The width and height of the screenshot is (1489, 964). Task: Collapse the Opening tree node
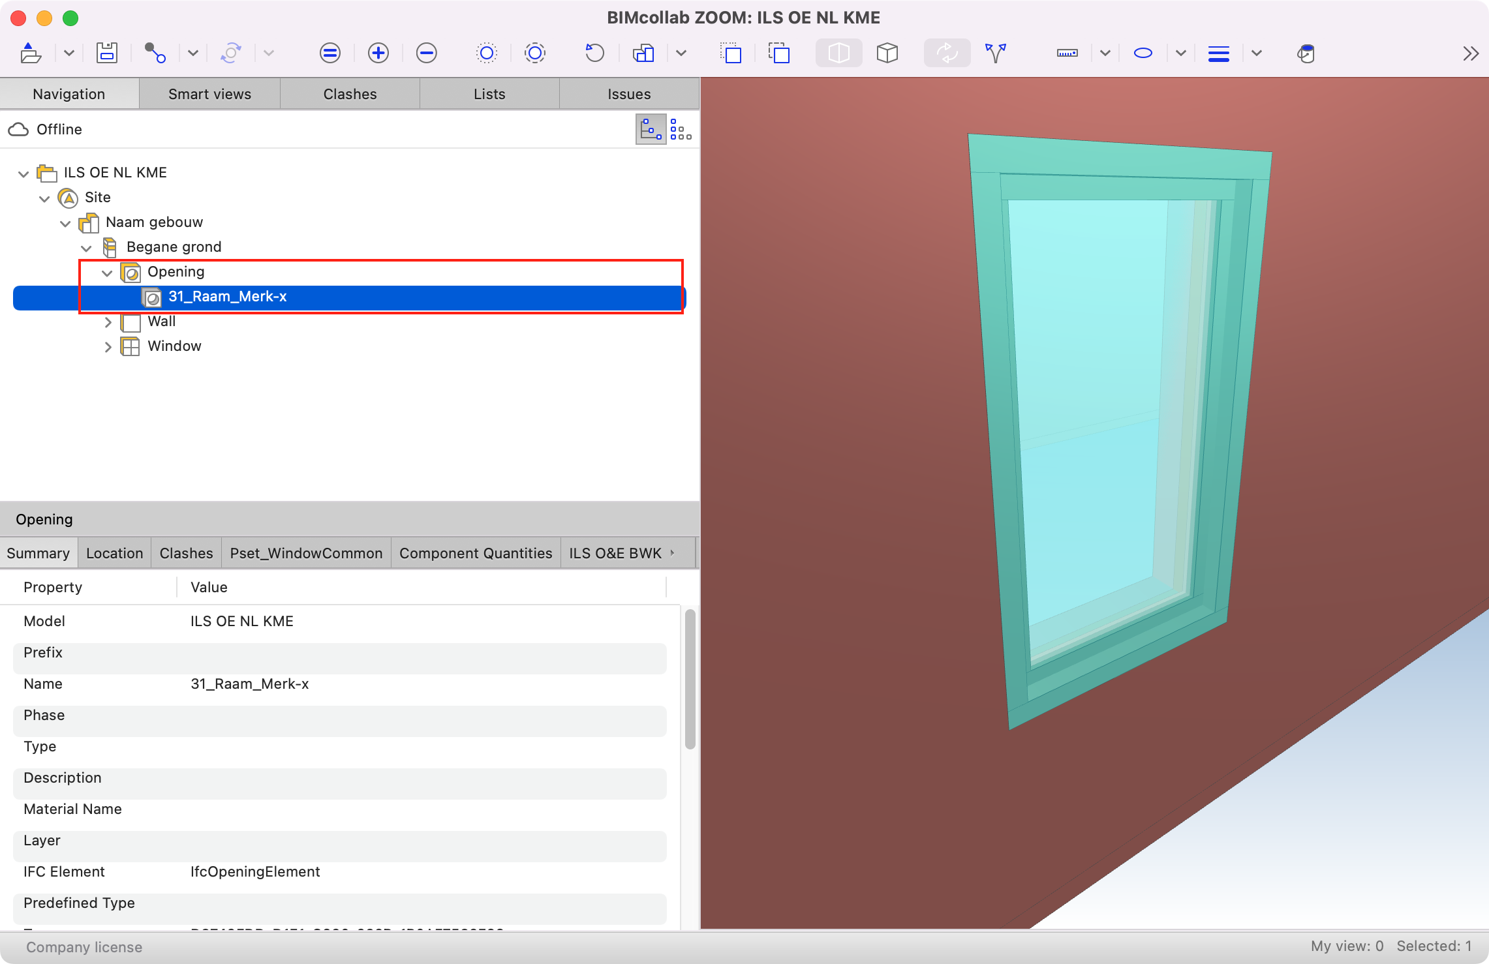tap(107, 273)
